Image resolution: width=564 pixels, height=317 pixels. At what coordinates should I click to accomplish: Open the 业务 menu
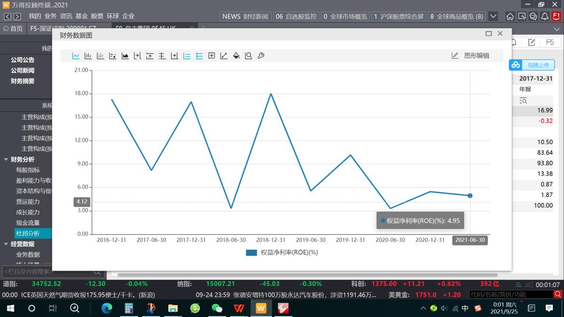pyautogui.click(x=50, y=16)
